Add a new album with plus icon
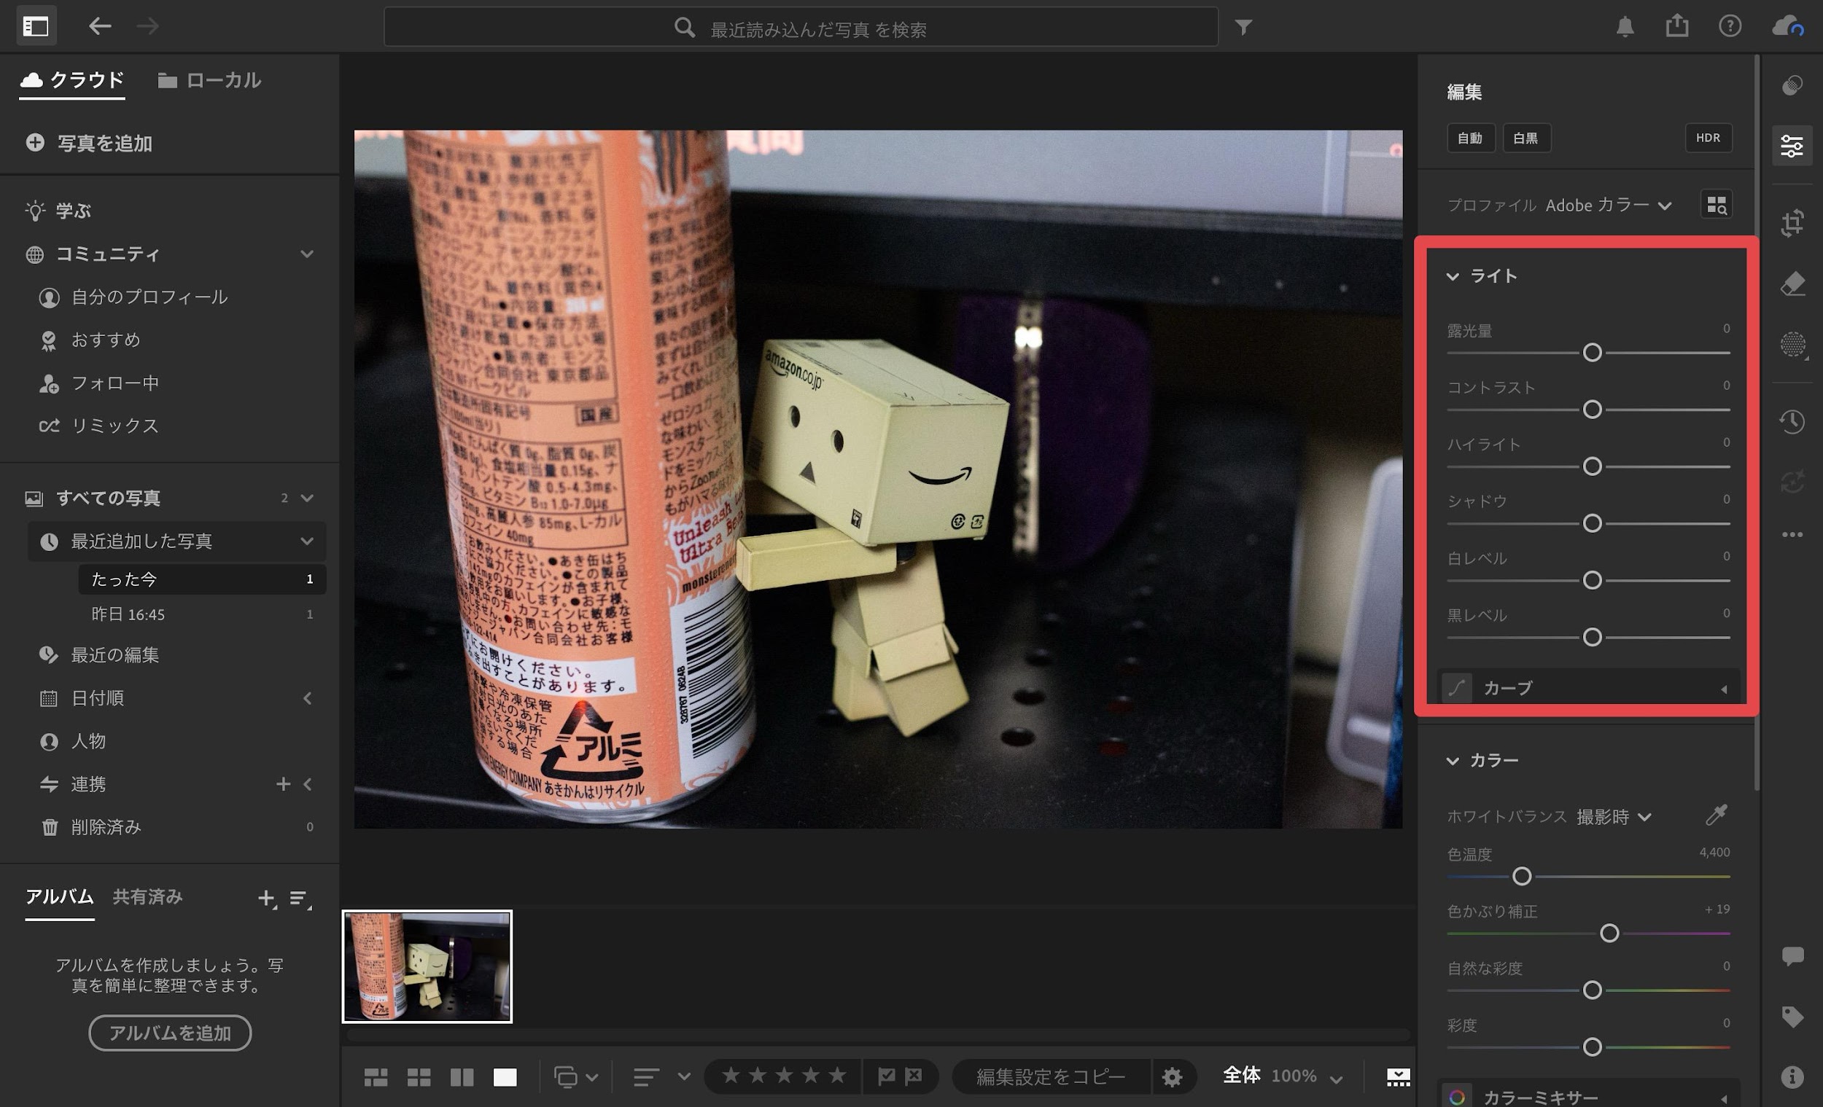1823x1107 pixels. (266, 899)
